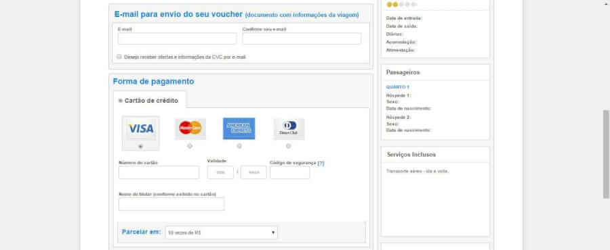The width and height of the screenshot is (610, 250).
Task: Check the receive CVC offers by e-mail box
Action: click(119, 57)
